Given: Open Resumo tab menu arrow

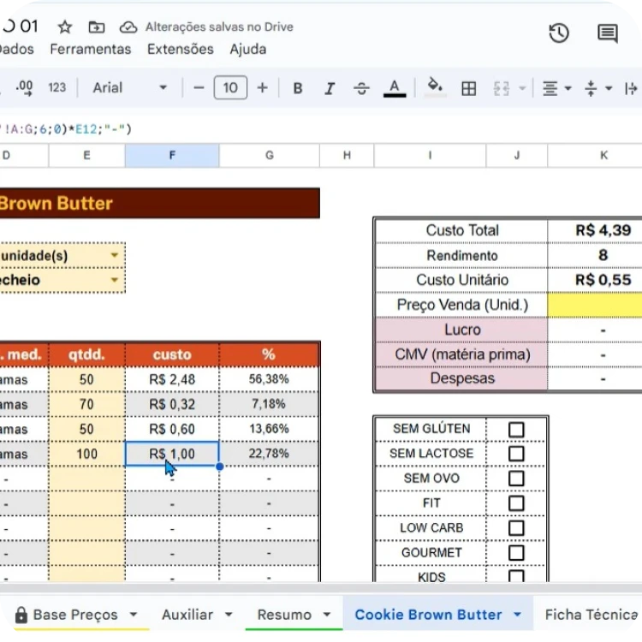Looking at the screenshot, I should coord(327,614).
